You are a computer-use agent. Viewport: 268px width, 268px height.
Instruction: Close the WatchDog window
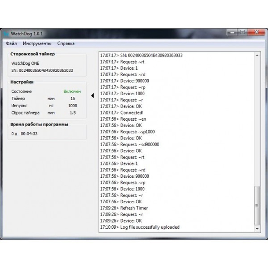tap(257, 32)
